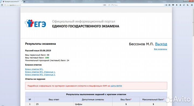Click the 'Результаты экзамена' heading

[40, 44]
